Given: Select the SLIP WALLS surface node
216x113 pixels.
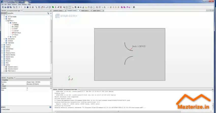Looking at the screenshot, I should (18, 33).
